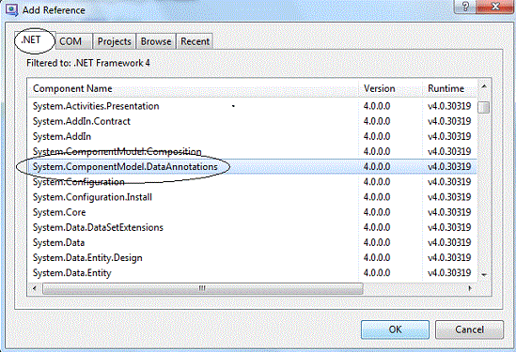The height and width of the screenshot is (352, 516).
Task: Close the Add Reference dialog
Action: click(494, 7)
